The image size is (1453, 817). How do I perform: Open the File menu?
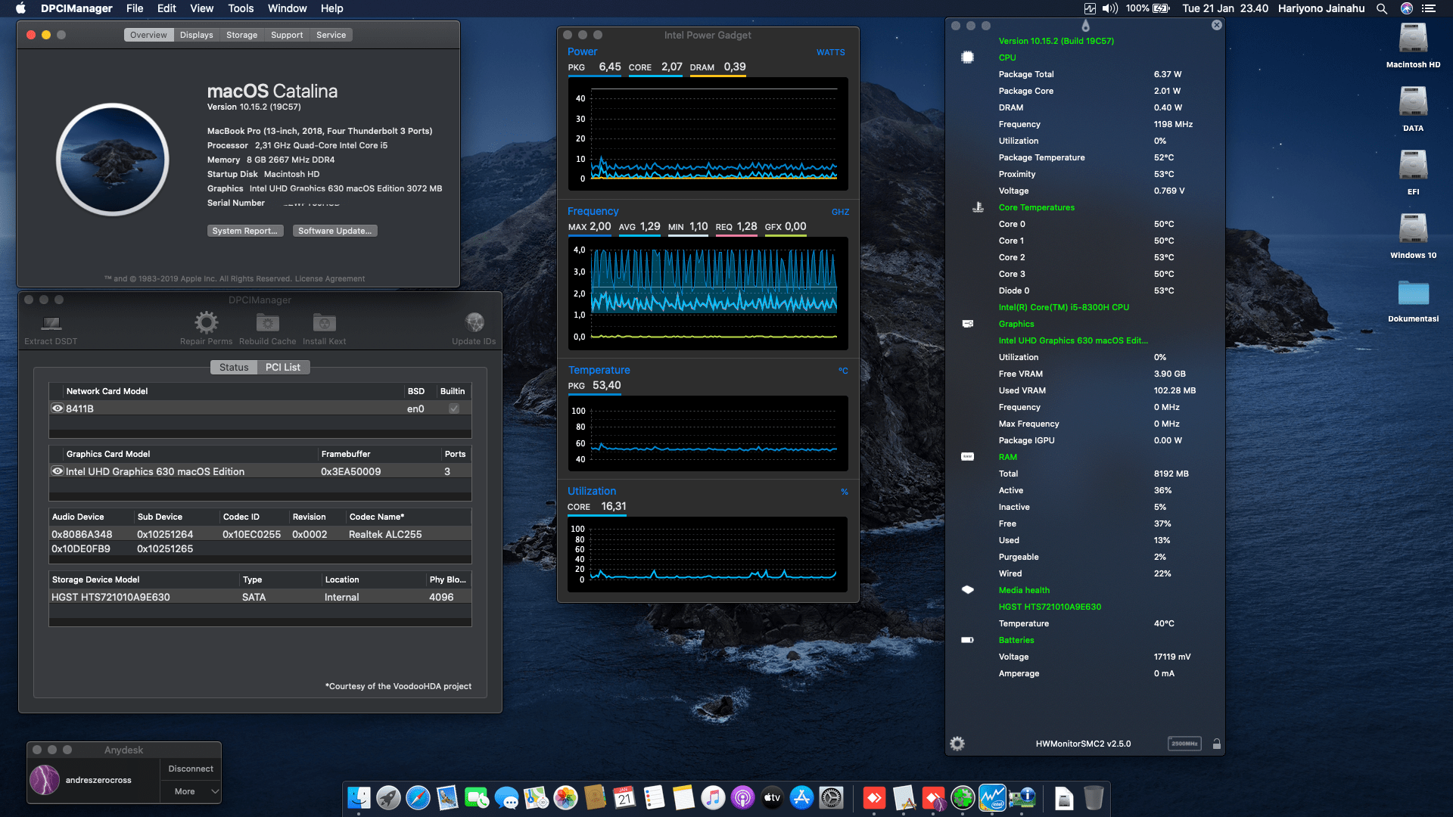tap(135, 8)
